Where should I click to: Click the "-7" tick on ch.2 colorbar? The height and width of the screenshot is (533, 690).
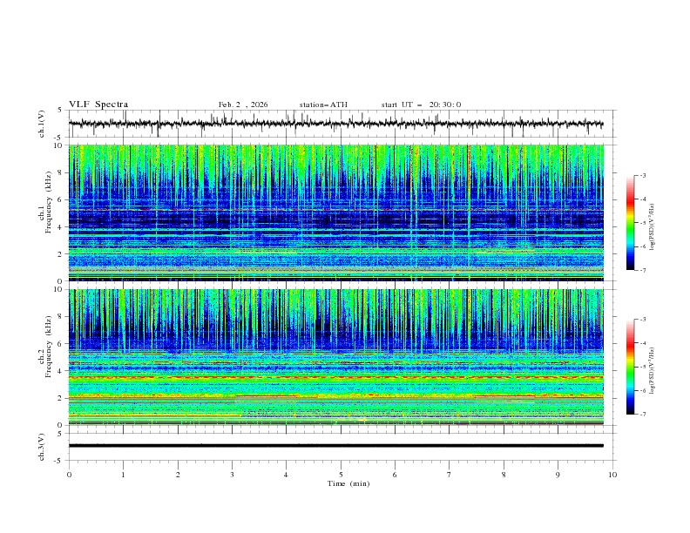tap(642, 415)
